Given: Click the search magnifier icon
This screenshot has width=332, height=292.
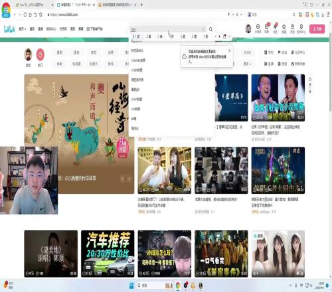Looking at the screenshot, I should [210, 29].
